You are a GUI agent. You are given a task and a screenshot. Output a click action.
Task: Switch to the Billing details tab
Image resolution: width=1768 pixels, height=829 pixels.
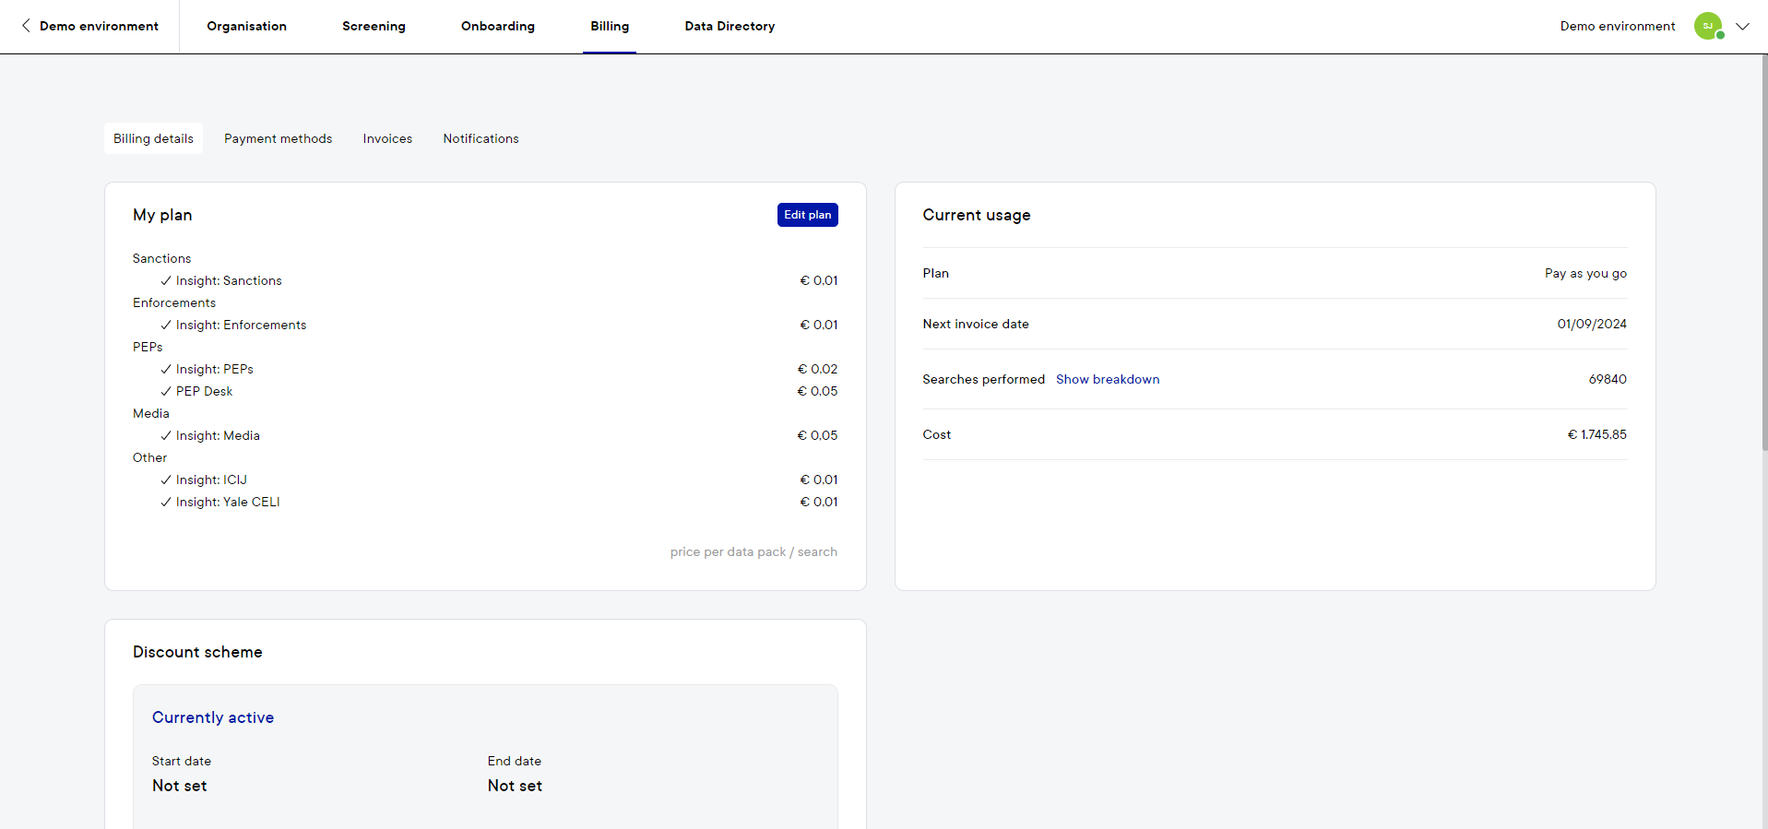pyautogui.click(x=153, y=138)
